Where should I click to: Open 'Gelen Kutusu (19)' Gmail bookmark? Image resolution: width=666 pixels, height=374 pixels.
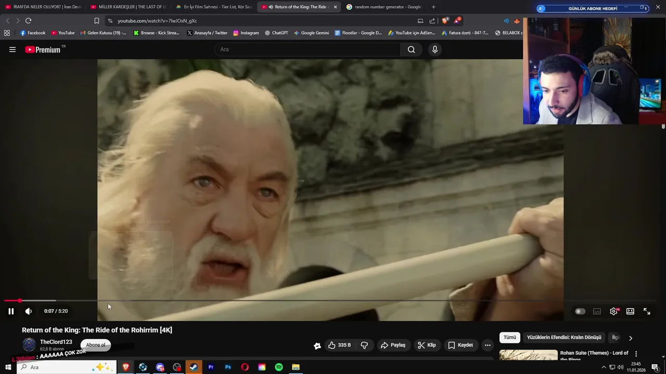[103, 33]
